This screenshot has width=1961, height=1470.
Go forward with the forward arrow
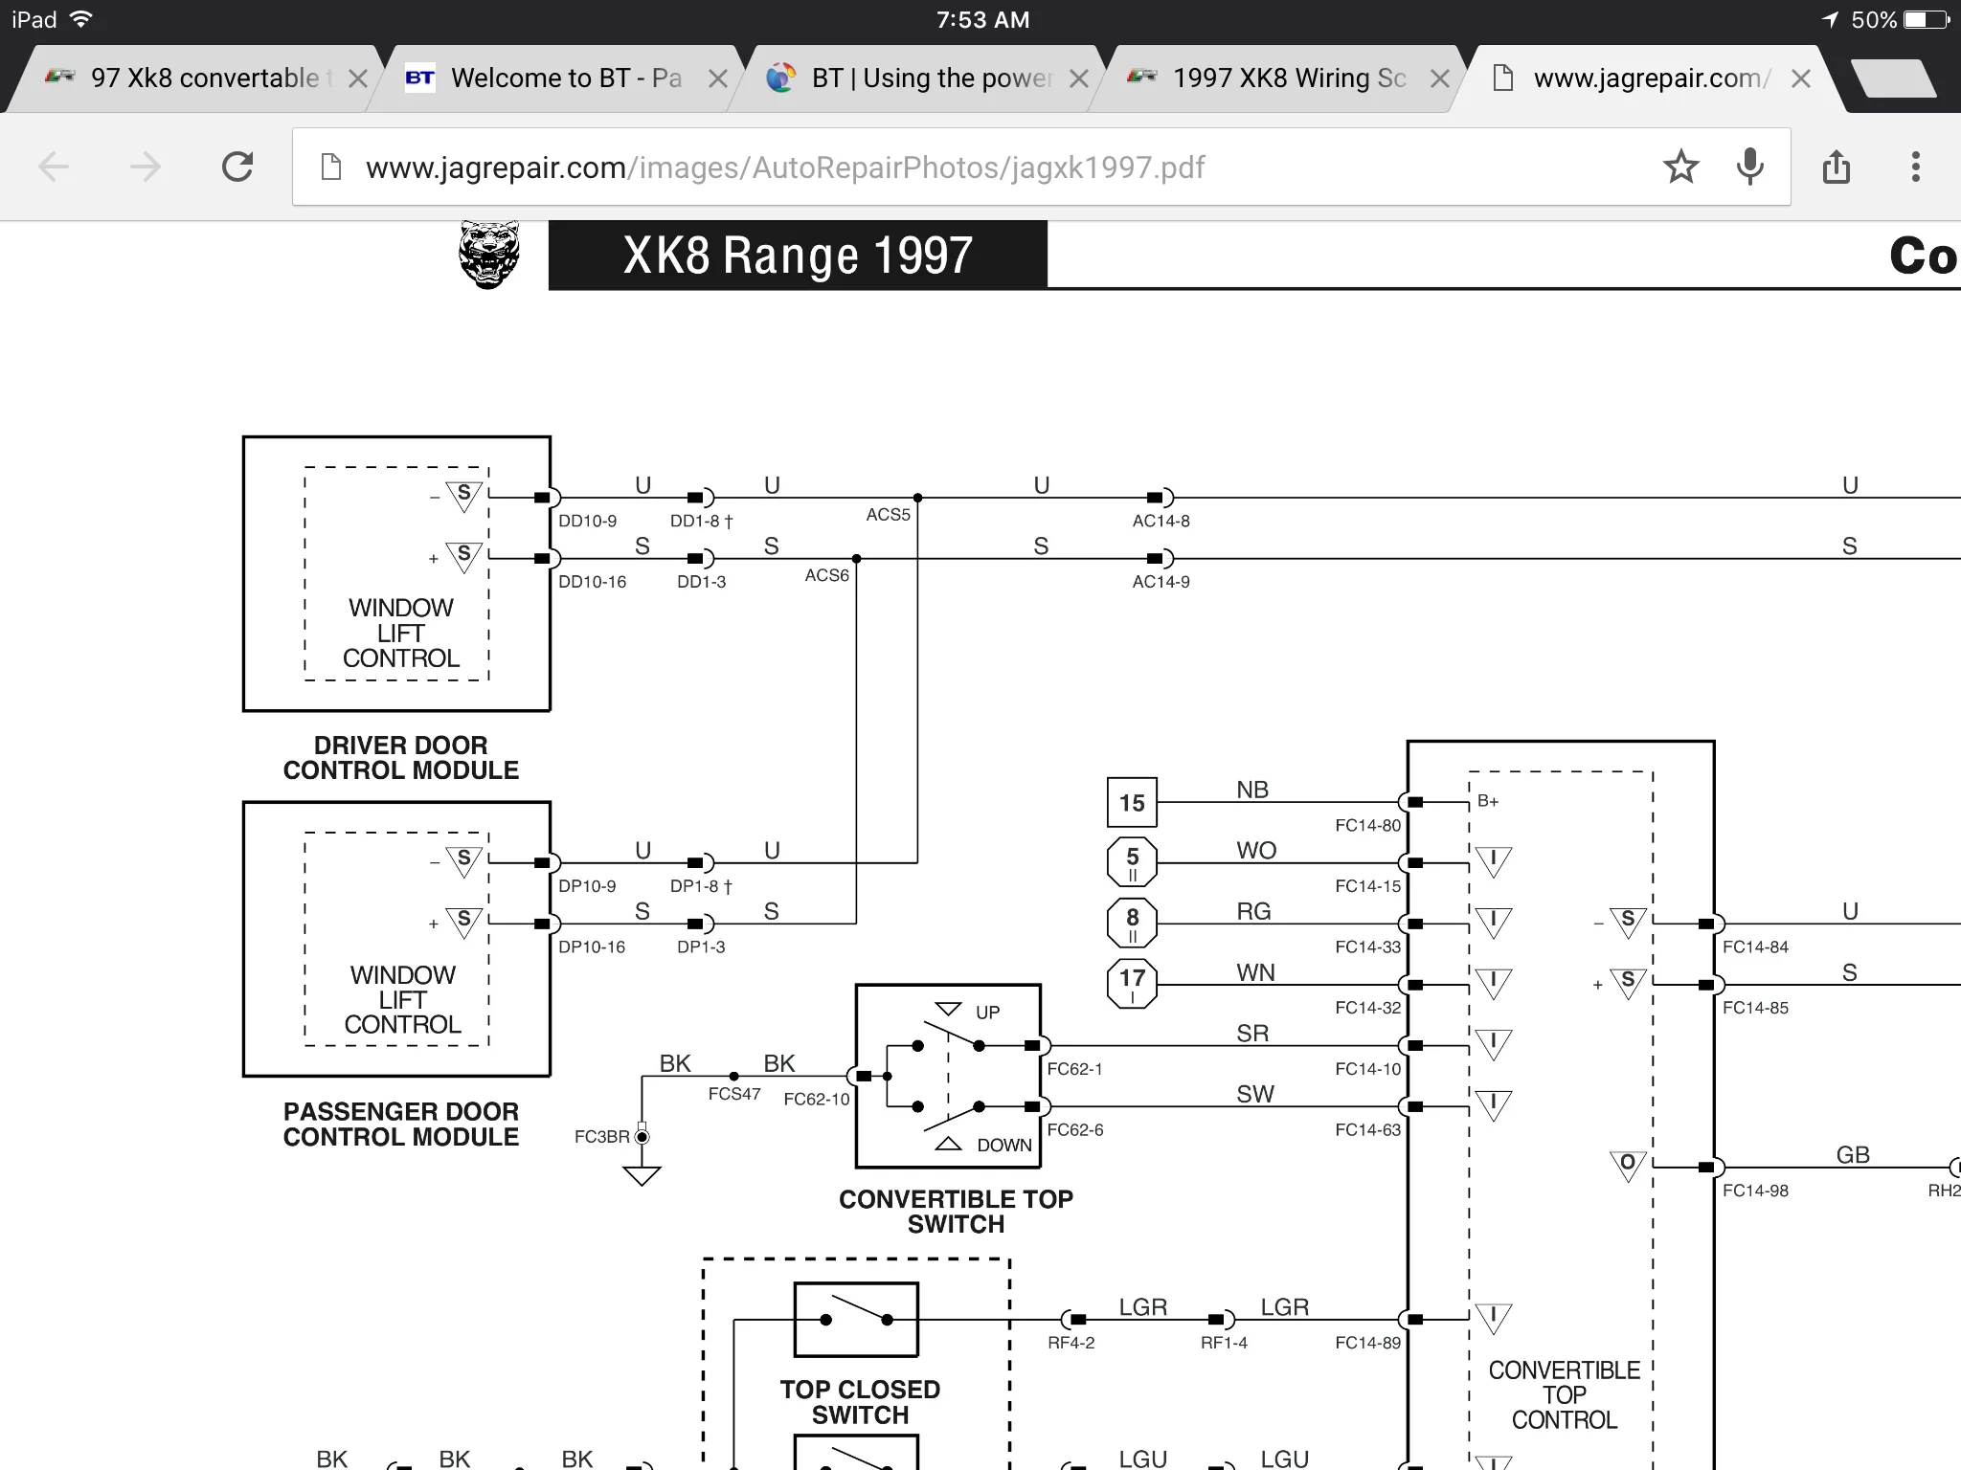pyautogui.click(x=146, y=167)
